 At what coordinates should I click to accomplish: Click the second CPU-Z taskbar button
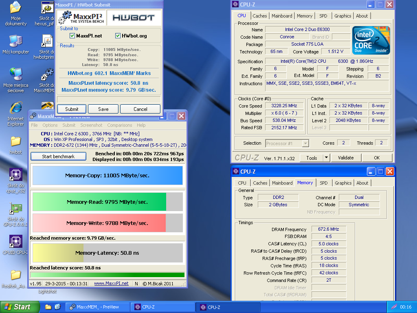pyautogui.click(x=228, y=307)
